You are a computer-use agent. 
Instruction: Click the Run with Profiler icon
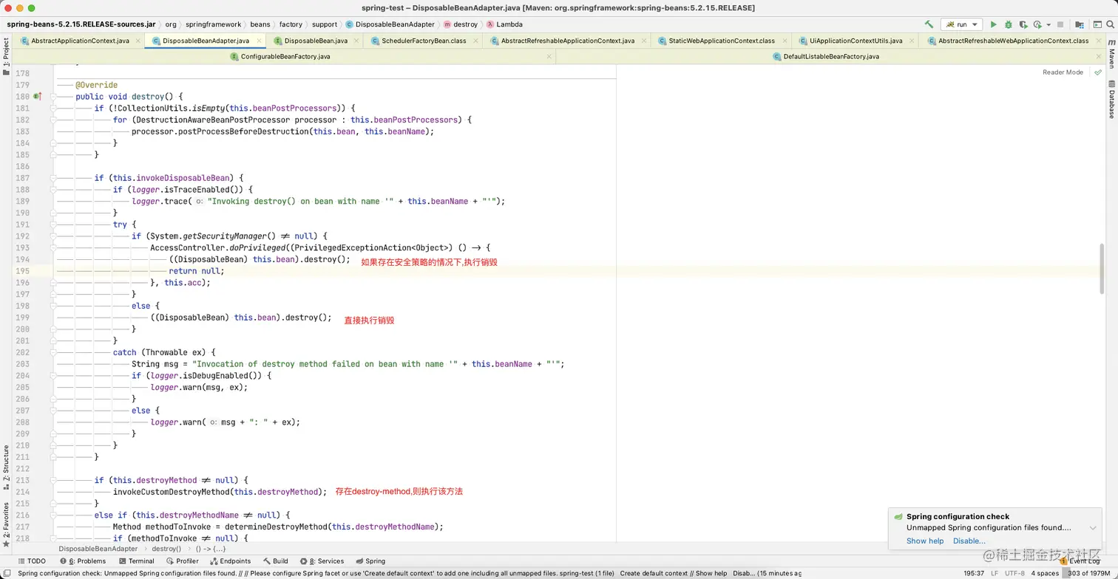point(1037,24)
